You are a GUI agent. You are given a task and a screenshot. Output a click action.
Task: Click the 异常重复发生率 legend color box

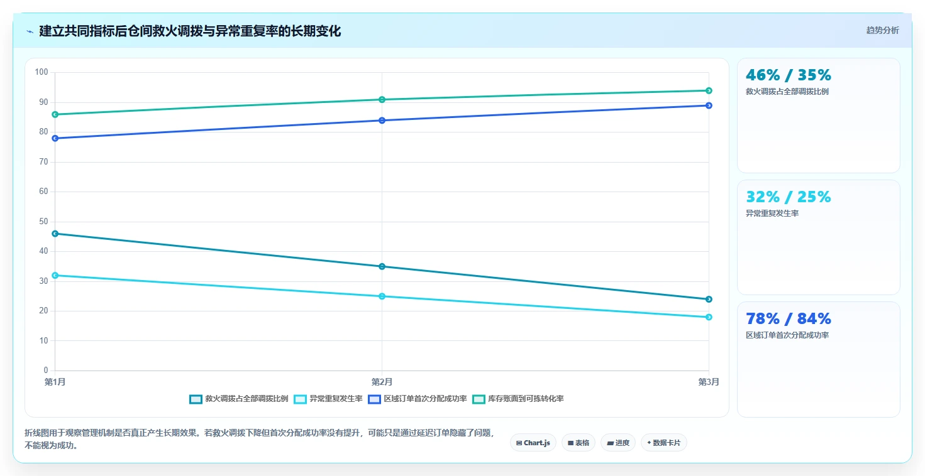click(x=300, y=399)
